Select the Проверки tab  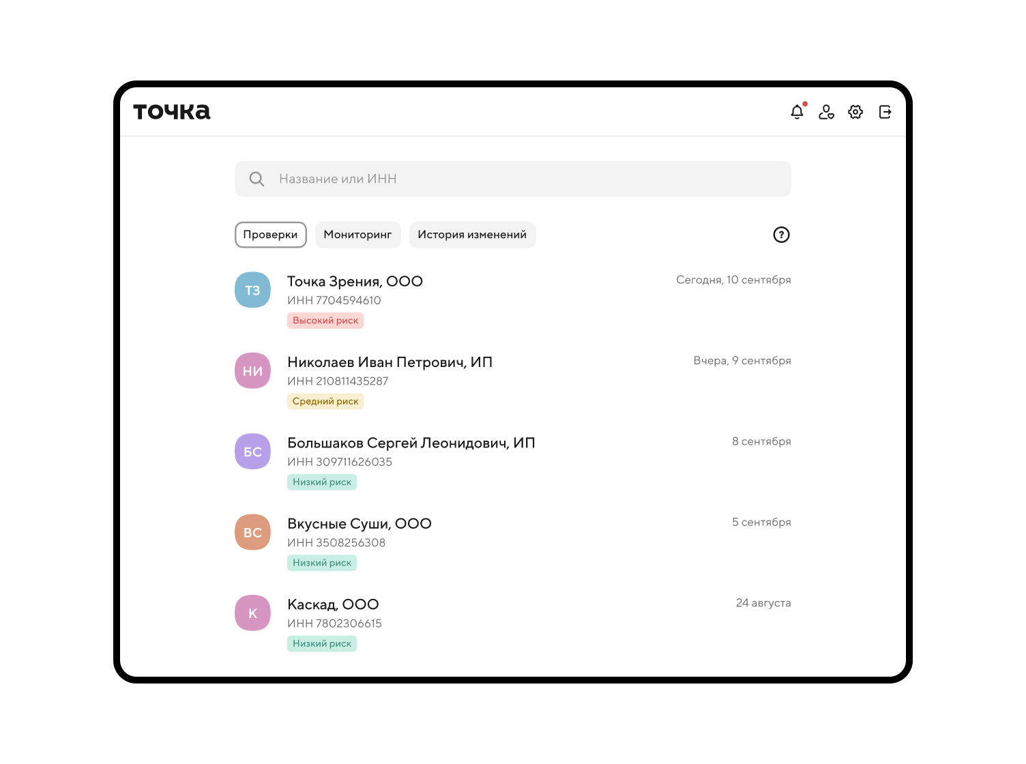(270, 235)
